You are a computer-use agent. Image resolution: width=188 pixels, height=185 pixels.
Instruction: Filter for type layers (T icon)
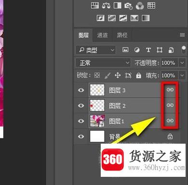tap(148, 50)
